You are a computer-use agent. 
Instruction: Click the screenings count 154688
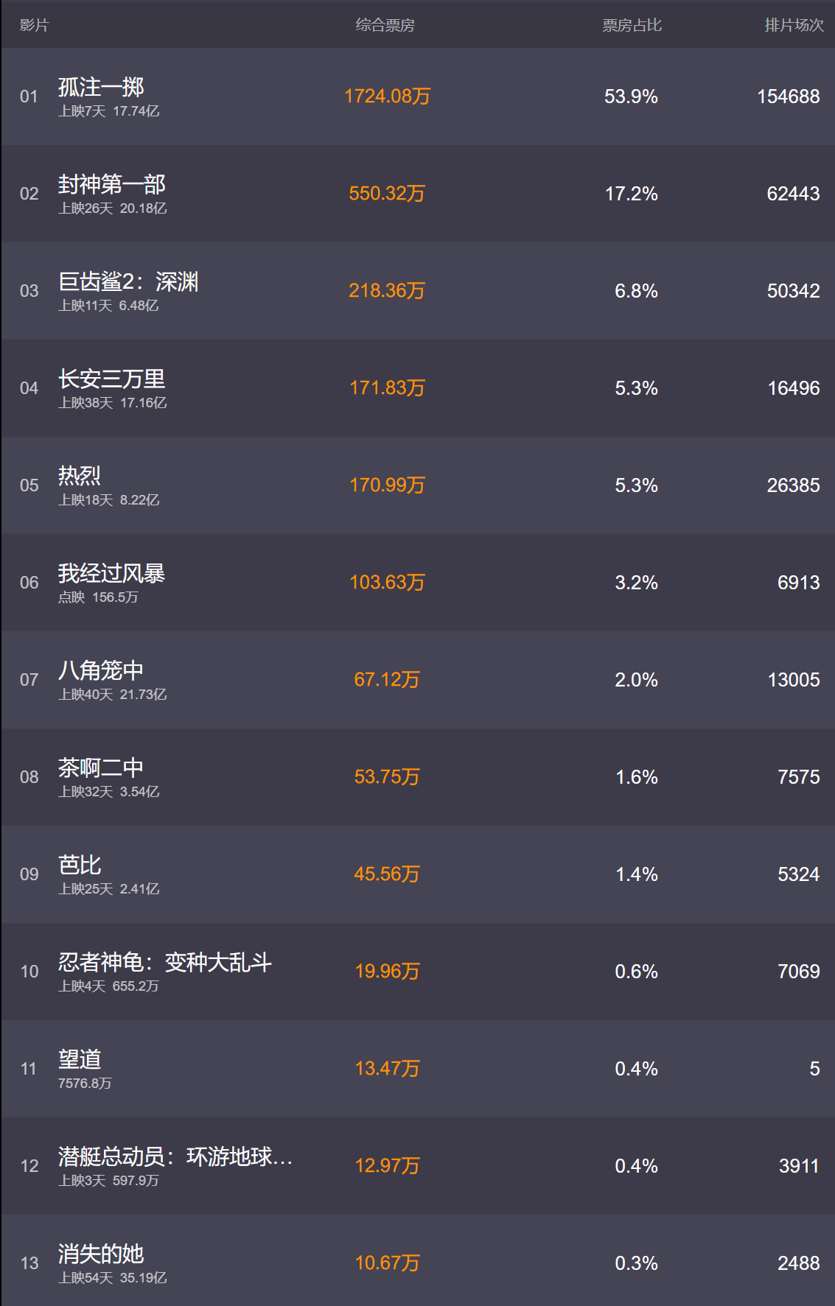(x=788, y=96)
